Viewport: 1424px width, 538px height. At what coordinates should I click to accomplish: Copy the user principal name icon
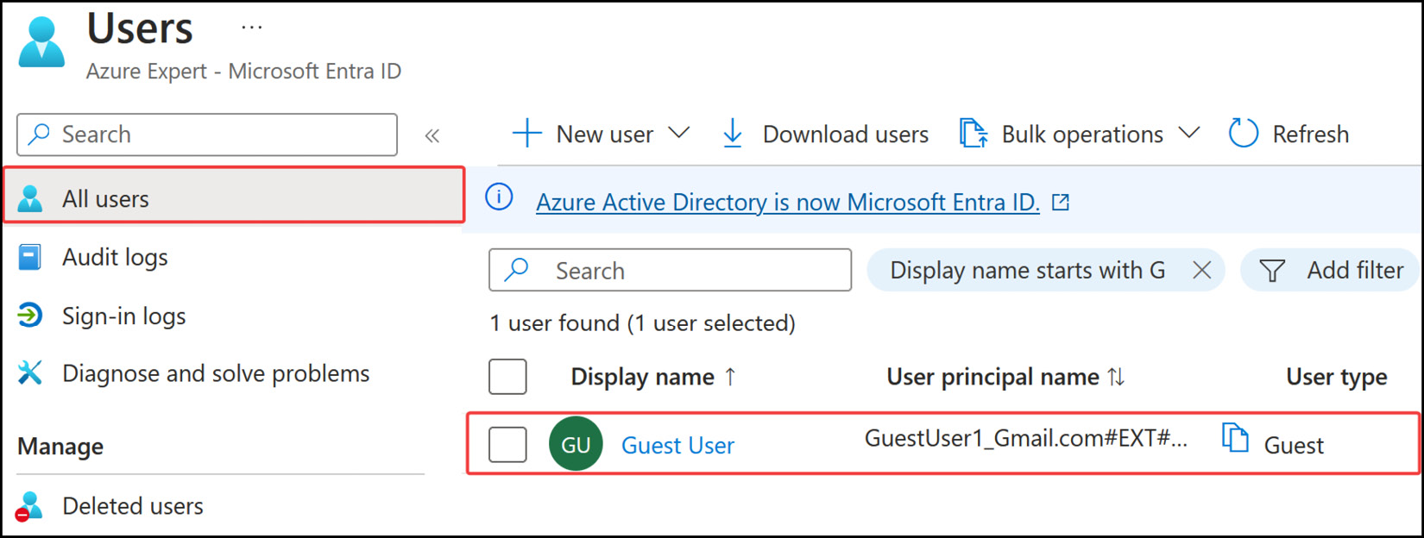point(1235,438)
